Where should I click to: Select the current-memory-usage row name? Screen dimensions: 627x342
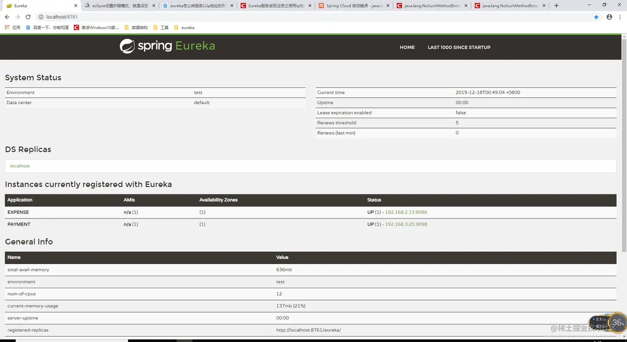[33, 306]
